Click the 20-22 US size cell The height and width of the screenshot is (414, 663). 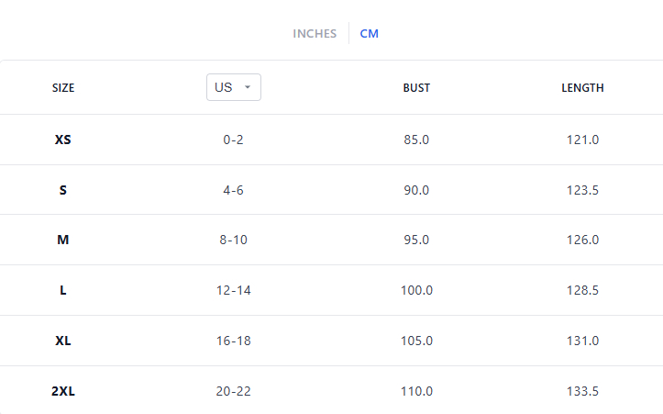pyautogui.click(x=233, y=391)
